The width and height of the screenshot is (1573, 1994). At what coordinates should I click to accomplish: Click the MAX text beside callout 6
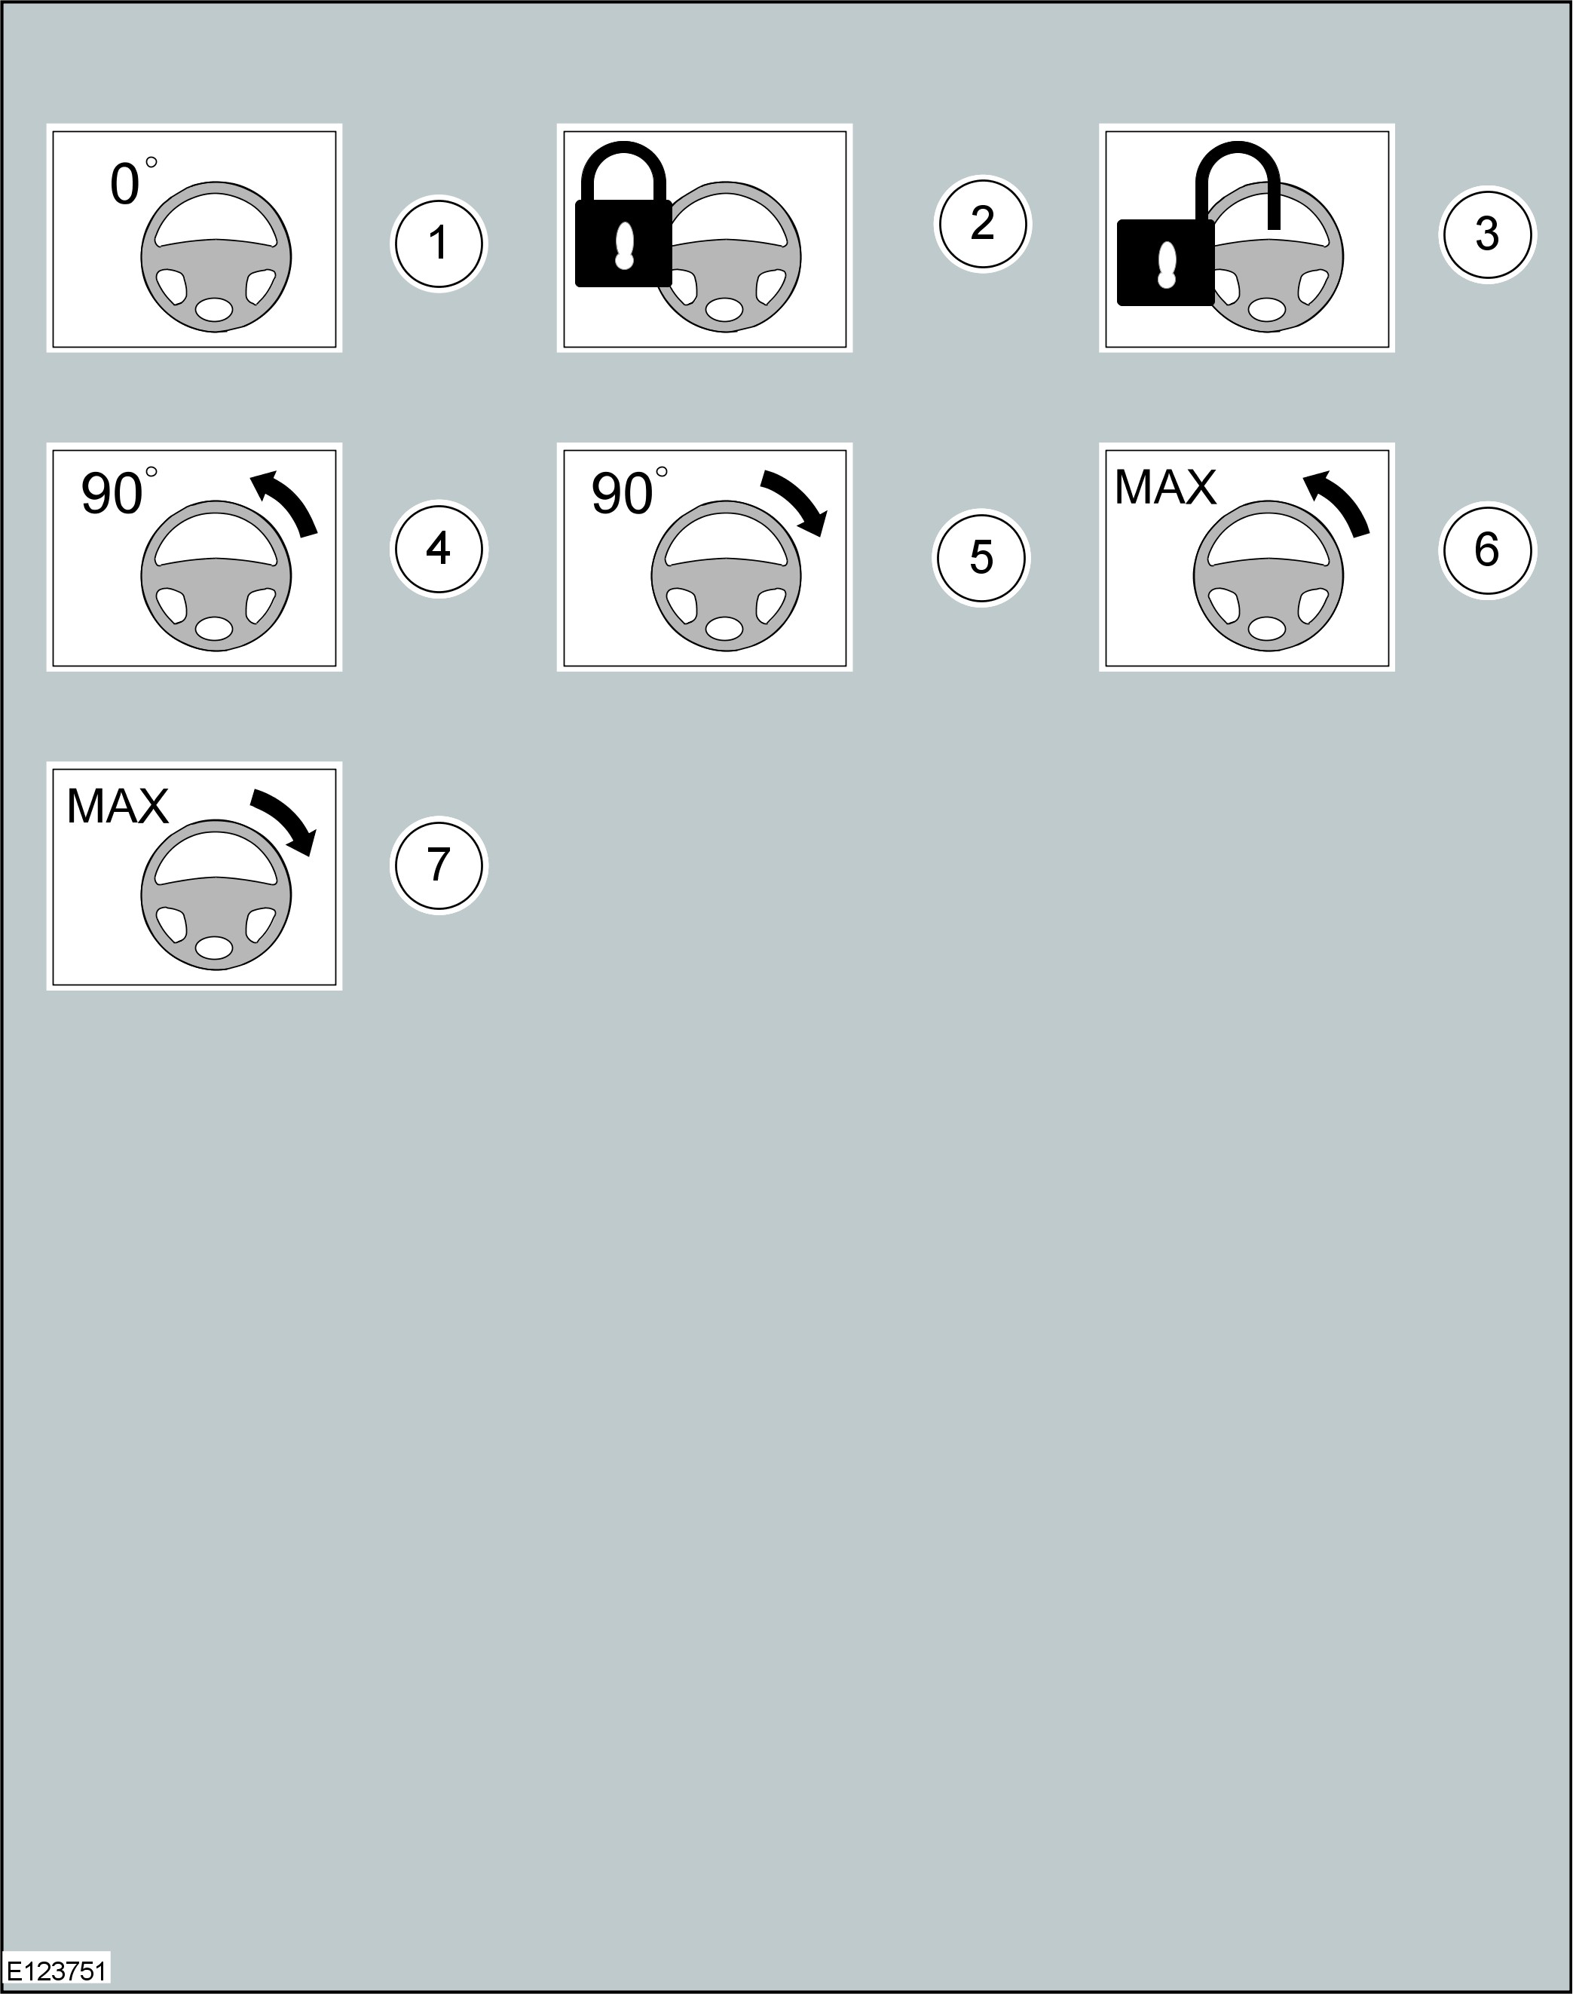tap(1165, 489)
